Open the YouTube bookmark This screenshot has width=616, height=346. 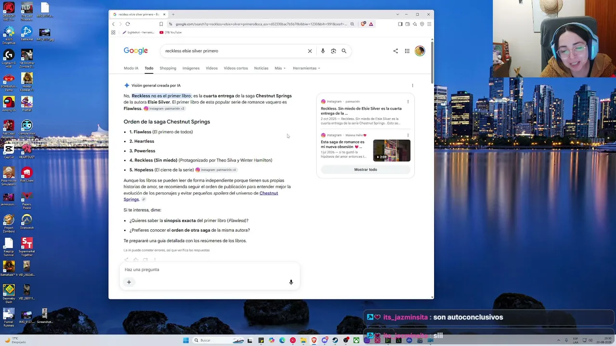click(x=171, y=33)
